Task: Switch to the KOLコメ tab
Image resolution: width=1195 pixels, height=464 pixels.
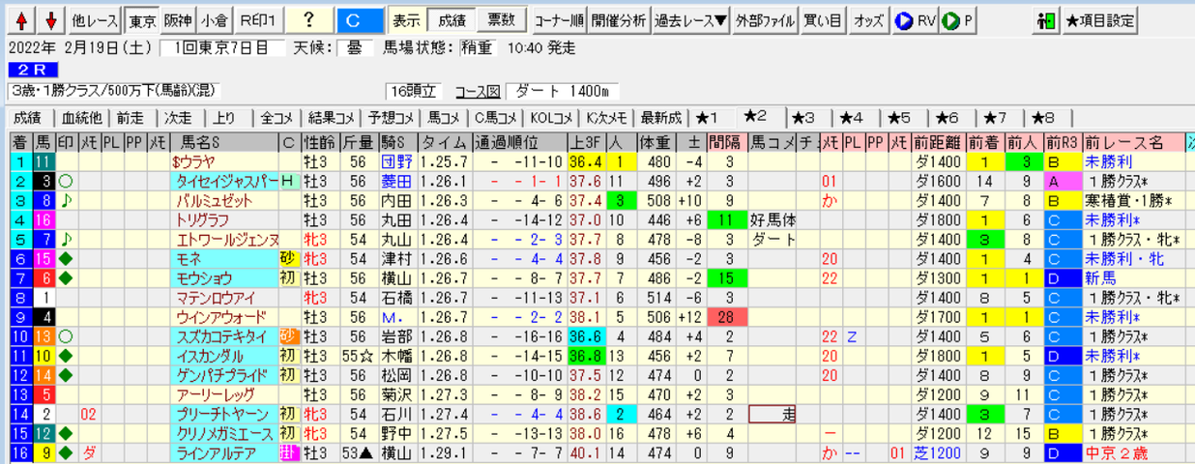Action: (553, 118)
